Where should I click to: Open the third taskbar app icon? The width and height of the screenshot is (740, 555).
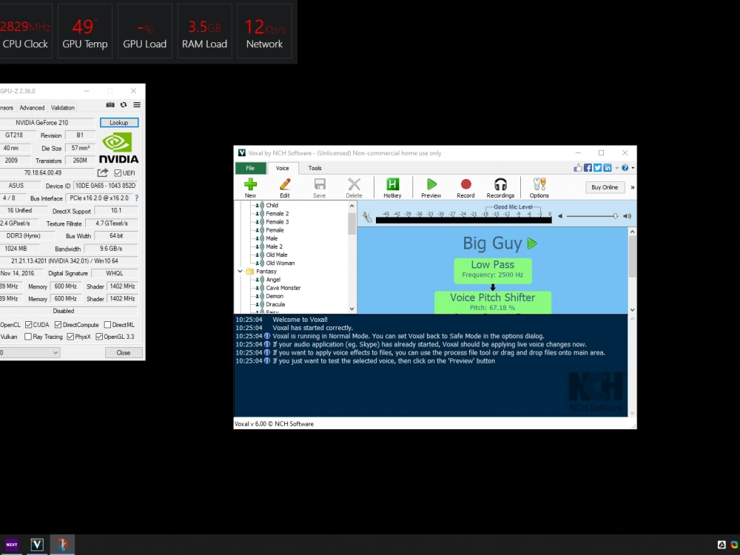click(x=62, y=544)
